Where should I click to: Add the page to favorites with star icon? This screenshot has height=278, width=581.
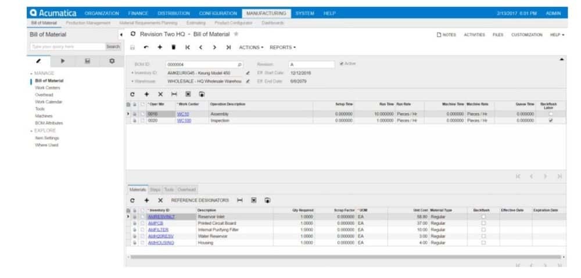click(236, 34)
